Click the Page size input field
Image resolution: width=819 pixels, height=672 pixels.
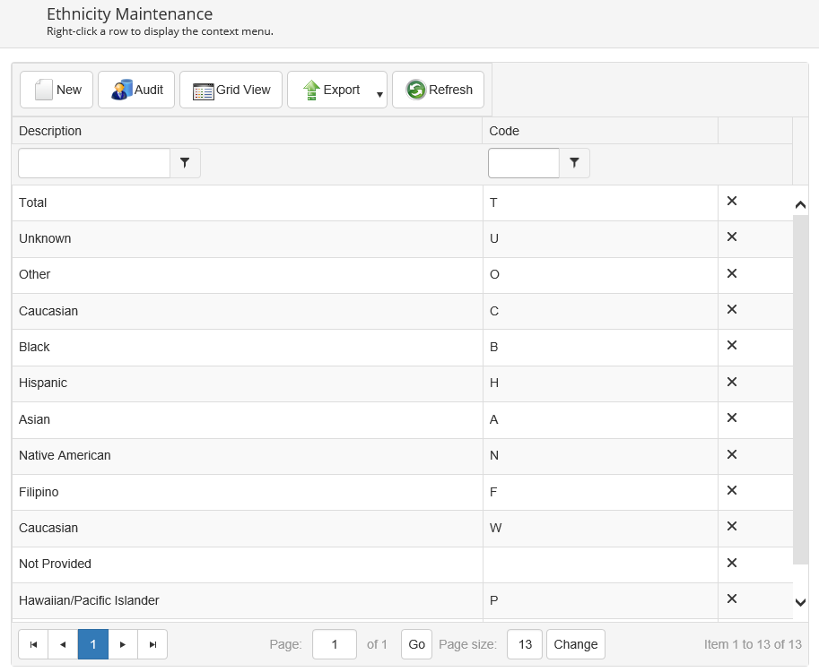(x=525, y=644)
